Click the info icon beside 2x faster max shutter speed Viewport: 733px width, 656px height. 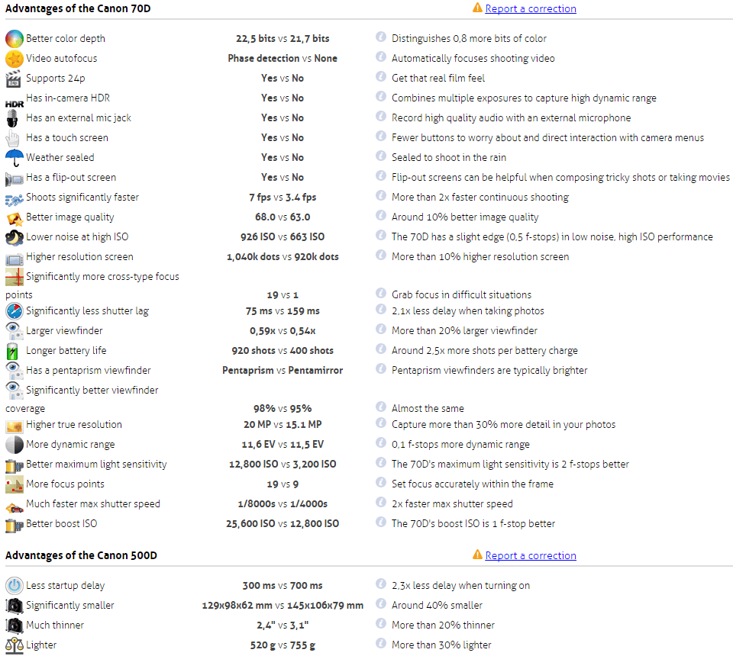click(379, 503)
